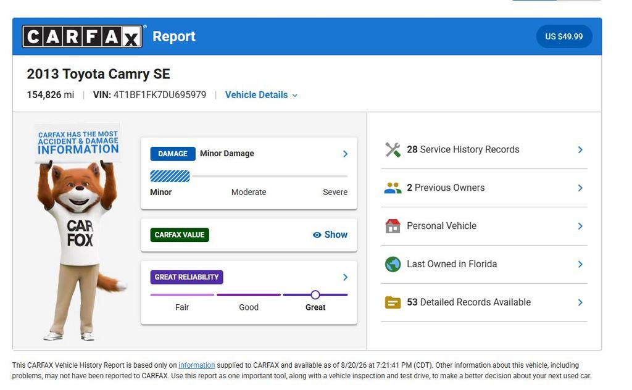The height and width of the screenshot is (390, 632).
Task: Click the reliability slider circle marker
Action: pos(315,295)
